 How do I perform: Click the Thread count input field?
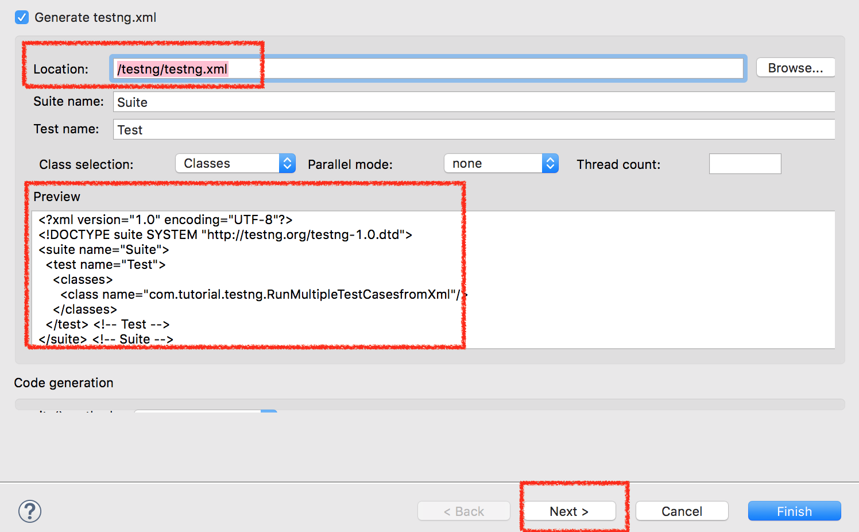pyautogui.click(x=745, y=164)
